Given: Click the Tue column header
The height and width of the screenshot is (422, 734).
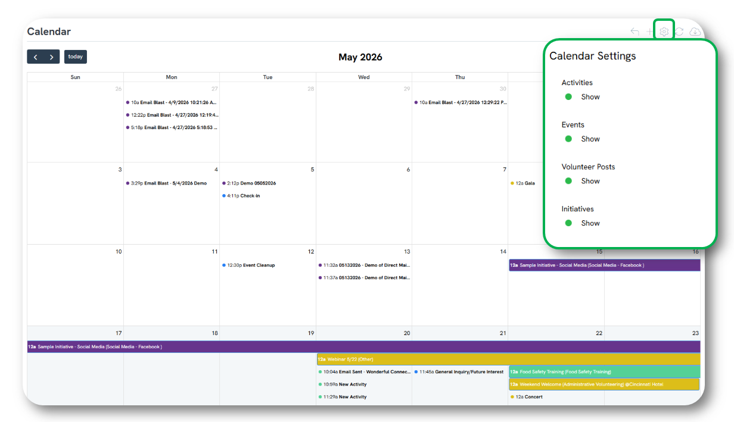Looking at the screenshot, I should click(x=268, y=77).
